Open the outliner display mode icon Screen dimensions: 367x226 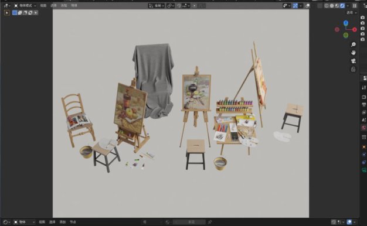[365, 6]
